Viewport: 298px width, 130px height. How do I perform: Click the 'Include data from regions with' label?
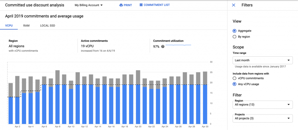251,74
